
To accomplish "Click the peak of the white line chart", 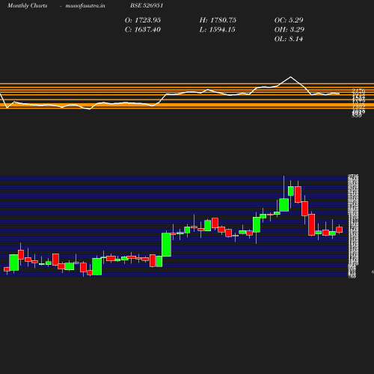I will 290,77.
